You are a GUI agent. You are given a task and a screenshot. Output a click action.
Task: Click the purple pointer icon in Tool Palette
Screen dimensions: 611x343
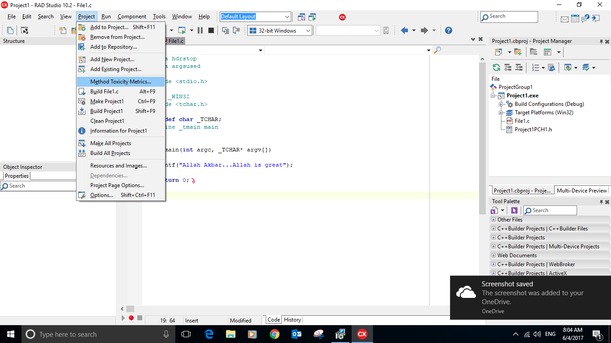(x=514, y=210)
